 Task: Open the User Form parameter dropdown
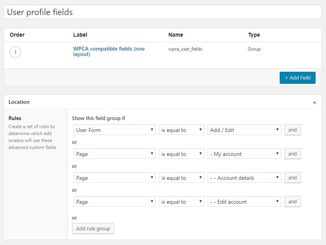pyautogui.click(x=115, y=130)
